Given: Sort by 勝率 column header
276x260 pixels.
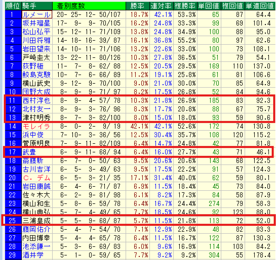Looking at the screenshot, I should pyautogui.click(x=137, y=6).
